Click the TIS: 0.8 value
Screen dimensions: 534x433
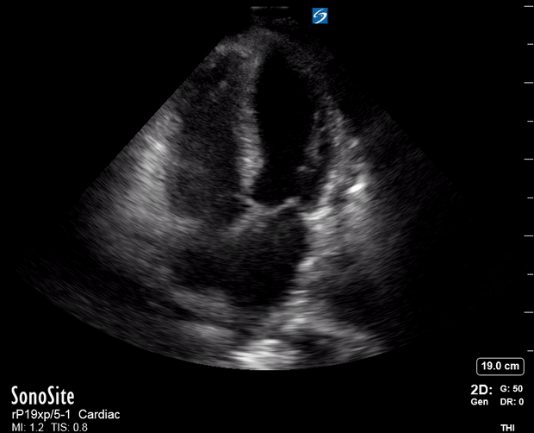point(69,428)
